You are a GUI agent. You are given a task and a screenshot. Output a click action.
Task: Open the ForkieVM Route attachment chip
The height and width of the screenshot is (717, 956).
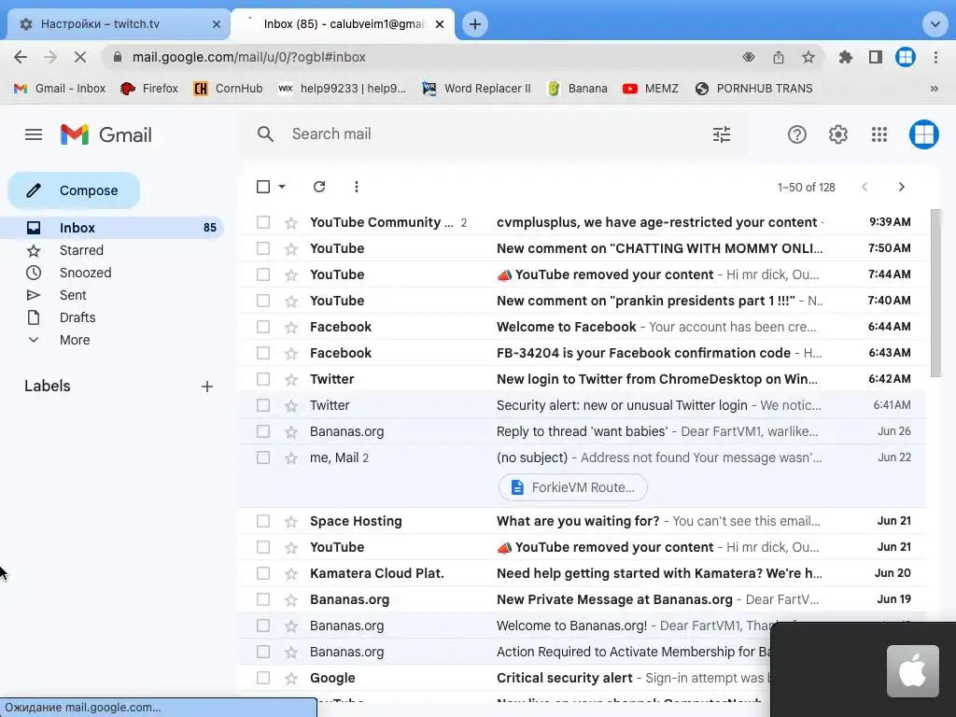[573, 487]
